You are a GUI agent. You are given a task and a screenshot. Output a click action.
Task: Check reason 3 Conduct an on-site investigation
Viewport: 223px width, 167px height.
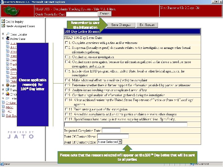66,57
